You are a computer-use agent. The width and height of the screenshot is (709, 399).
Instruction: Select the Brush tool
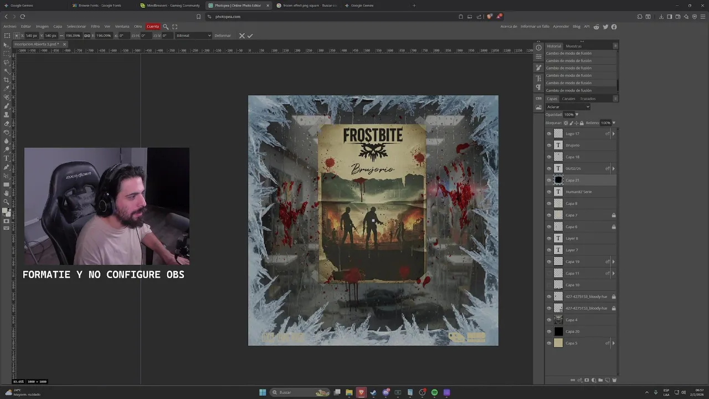point(7,106)
